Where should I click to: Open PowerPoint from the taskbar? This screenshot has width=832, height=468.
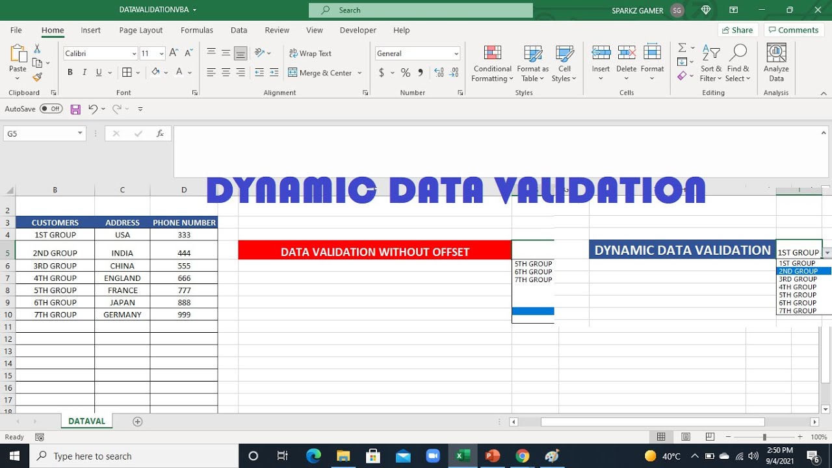[x=493, y=456]
